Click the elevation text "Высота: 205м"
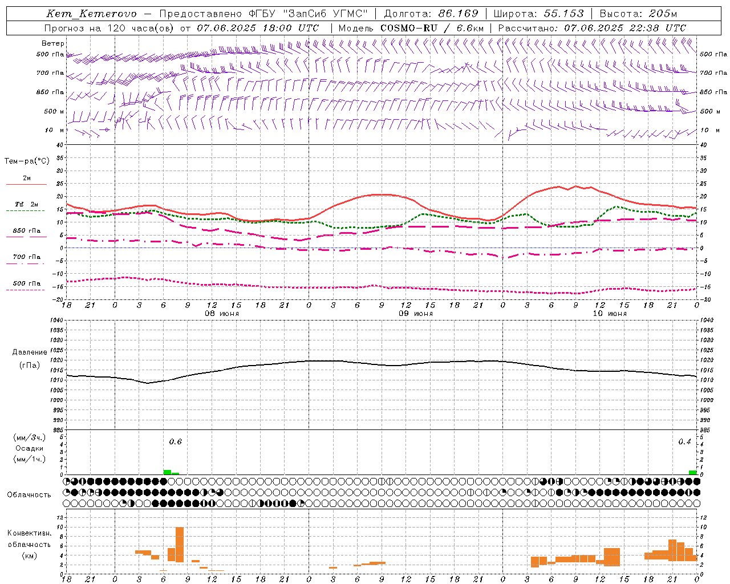 [x=638, y=14]
